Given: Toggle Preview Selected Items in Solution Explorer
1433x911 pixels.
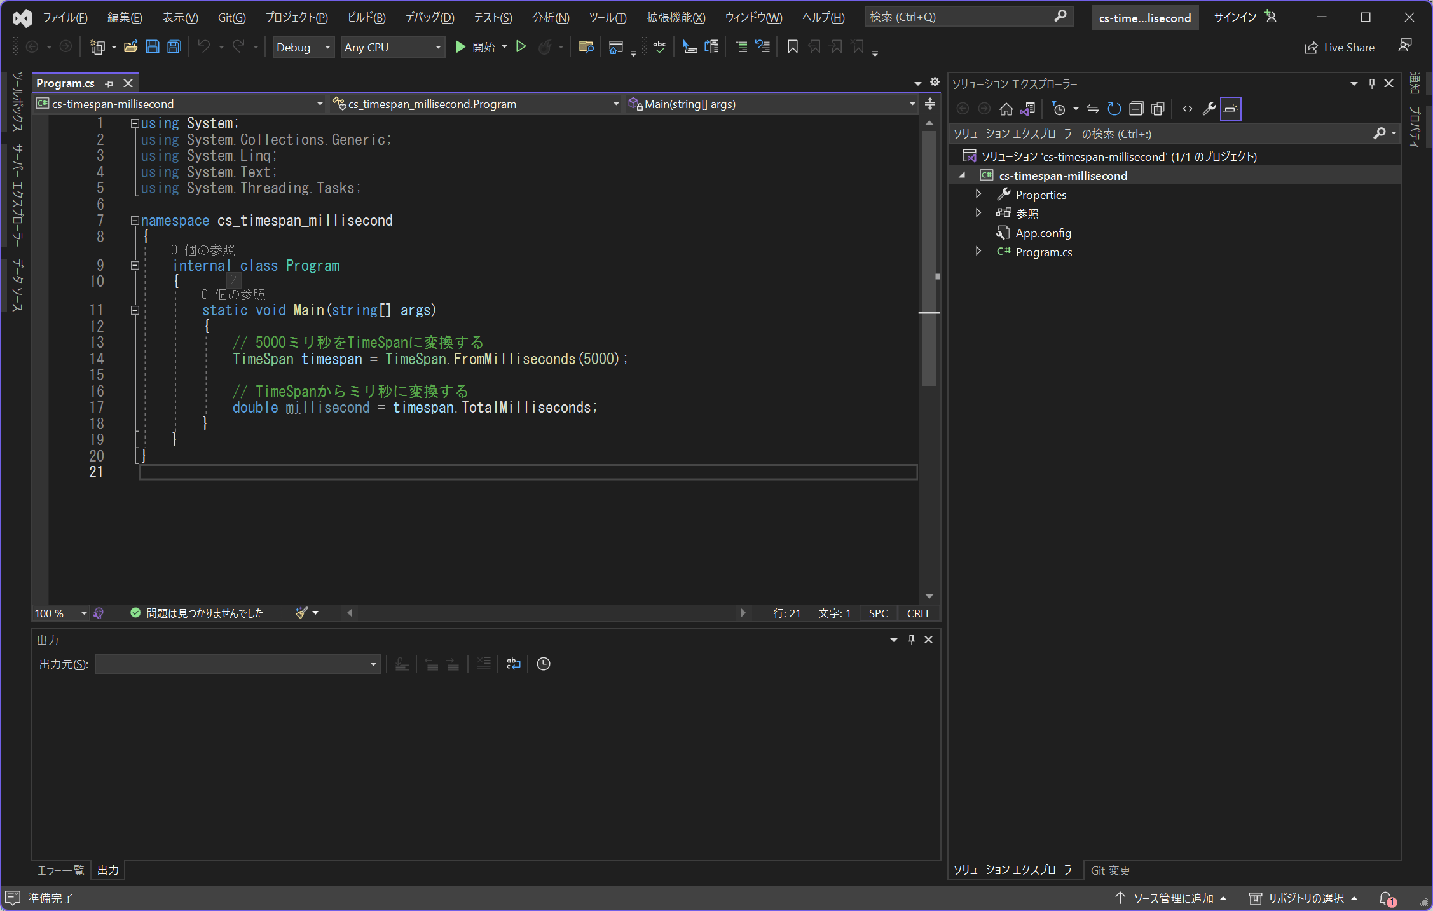Looking at the screenshot, I should click(x=1230, y=109).
